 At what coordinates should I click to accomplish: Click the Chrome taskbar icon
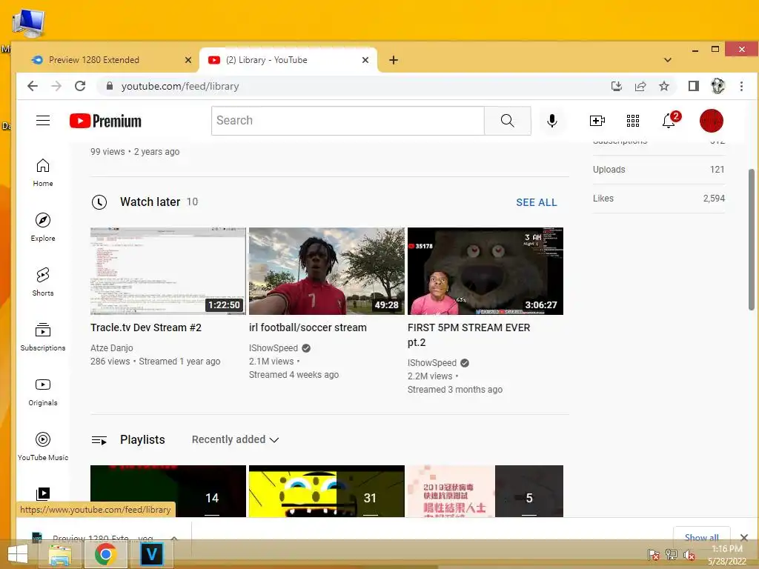point(105,554)
